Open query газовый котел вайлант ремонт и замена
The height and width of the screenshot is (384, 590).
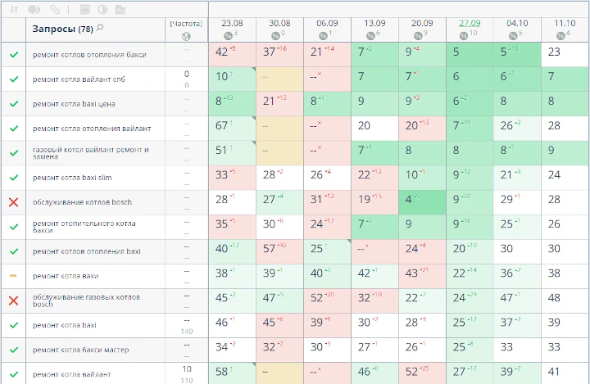point(90,153)
